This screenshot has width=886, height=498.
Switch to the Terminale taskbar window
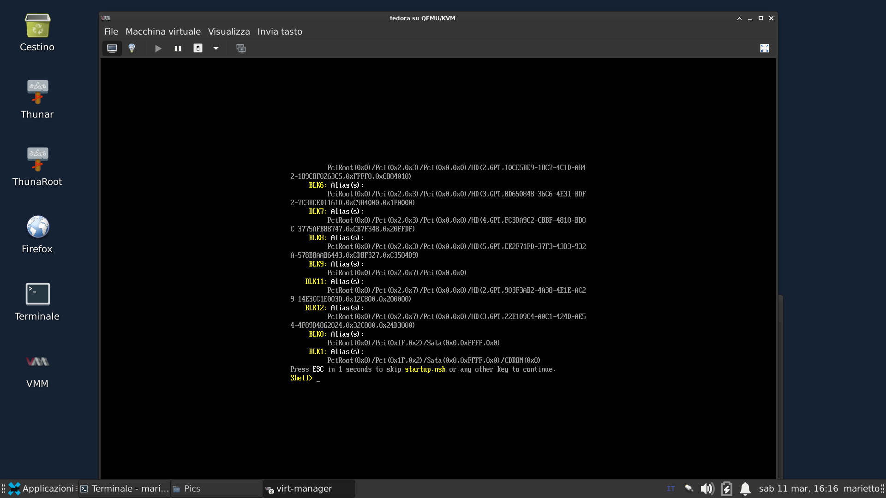coord(125,489)
